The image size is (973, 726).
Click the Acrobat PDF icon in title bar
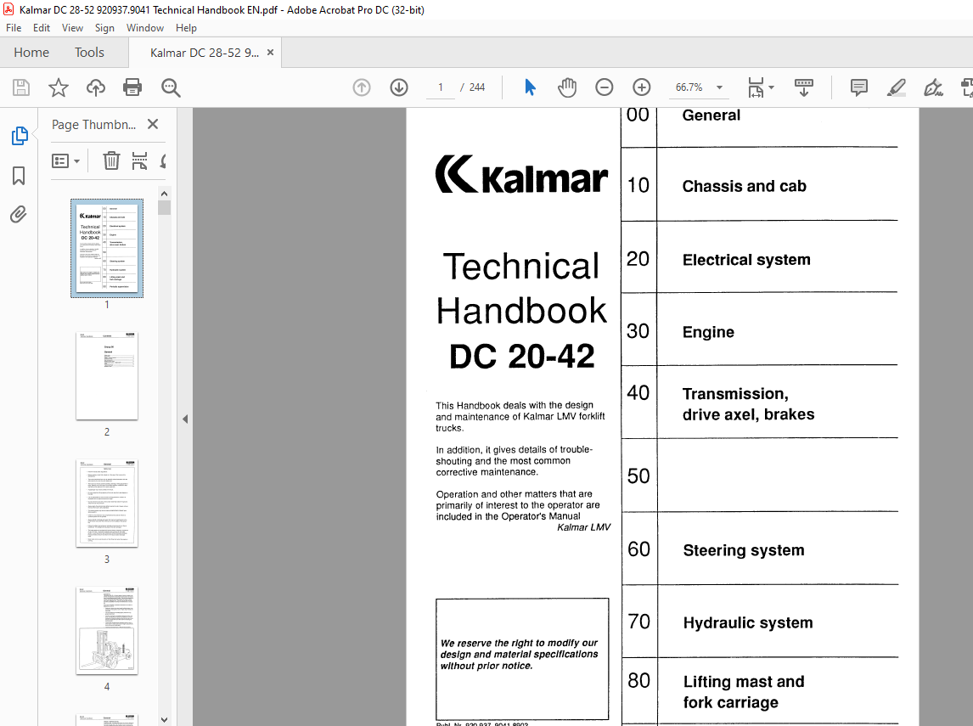coord(8,9)
